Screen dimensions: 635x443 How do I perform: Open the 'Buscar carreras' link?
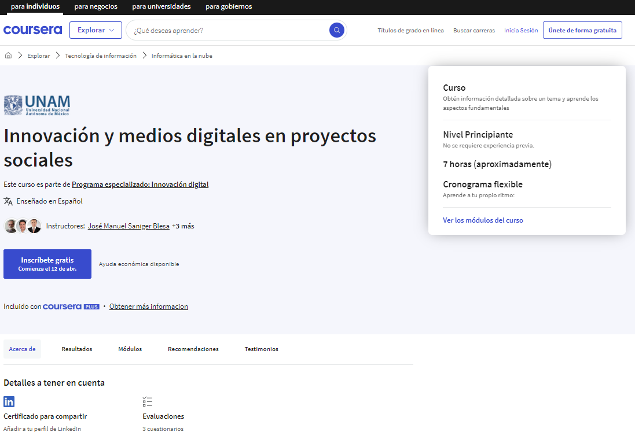474,30
